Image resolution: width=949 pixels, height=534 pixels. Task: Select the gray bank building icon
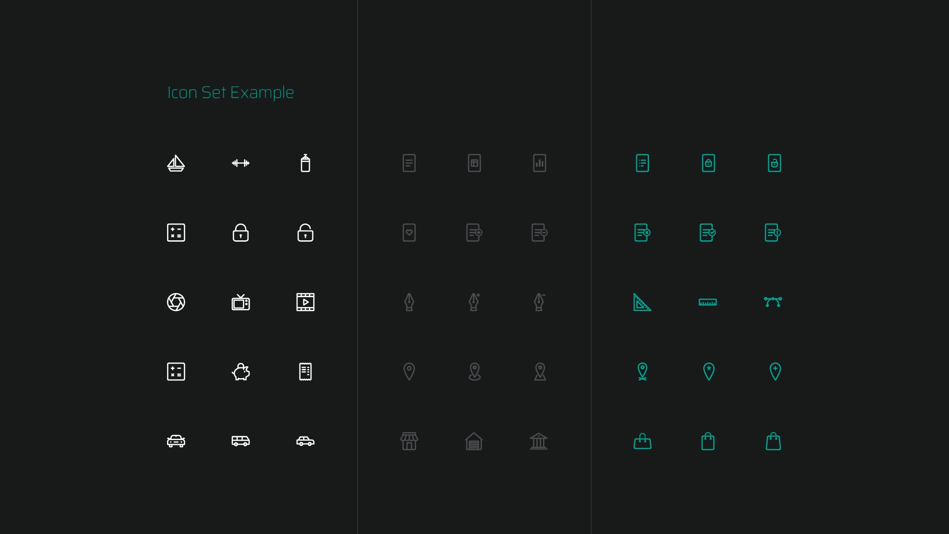click(539, 441)
